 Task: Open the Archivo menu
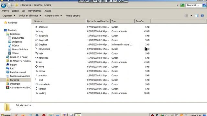coord(5,11)
